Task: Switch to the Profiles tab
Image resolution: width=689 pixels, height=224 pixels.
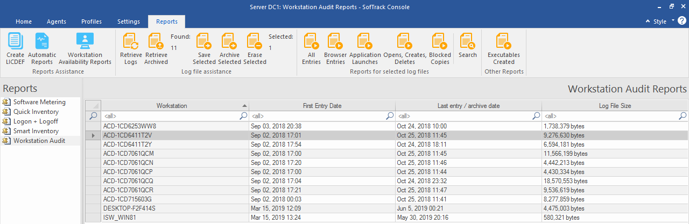Action: pyautogui.click(x=92, y=21)
